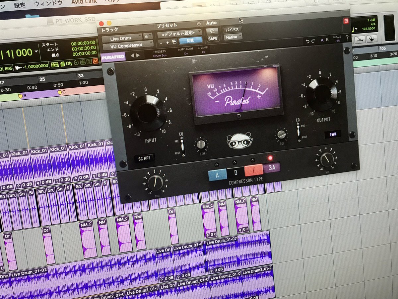Select compressor type D
Viewport: 398px width, 299px height.
(235, 172)
